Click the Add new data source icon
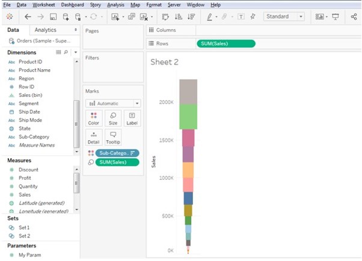The height and width of the screenshot is (261, 362). click(66, 17)
